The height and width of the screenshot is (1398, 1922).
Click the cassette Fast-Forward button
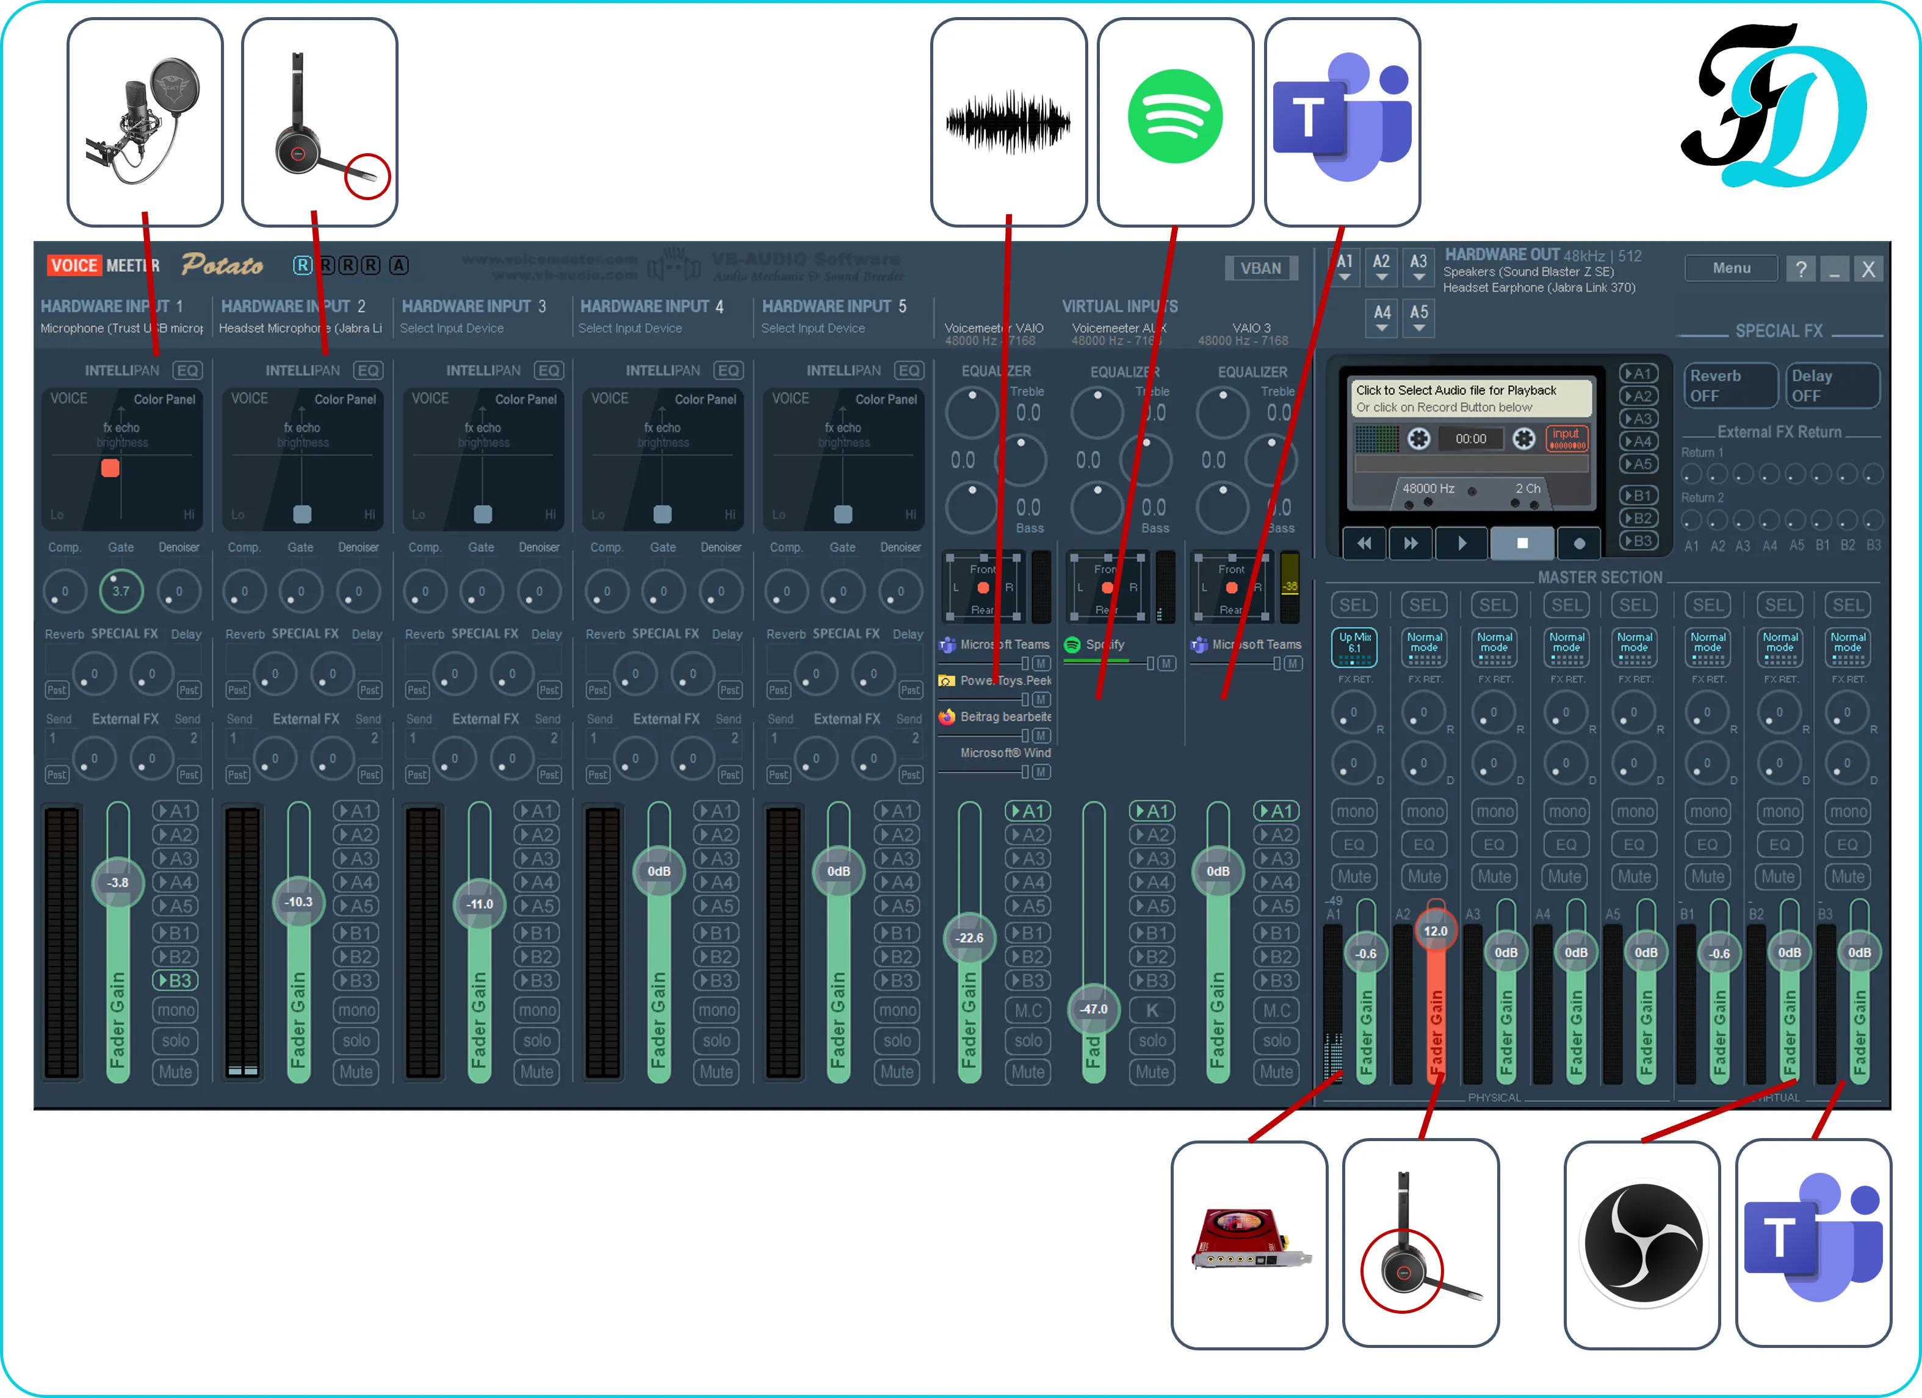pos(1410,544)
